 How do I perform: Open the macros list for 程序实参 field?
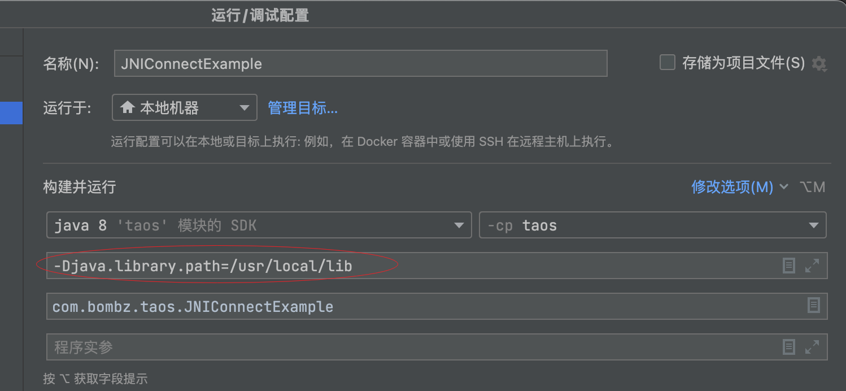[788, 347]
